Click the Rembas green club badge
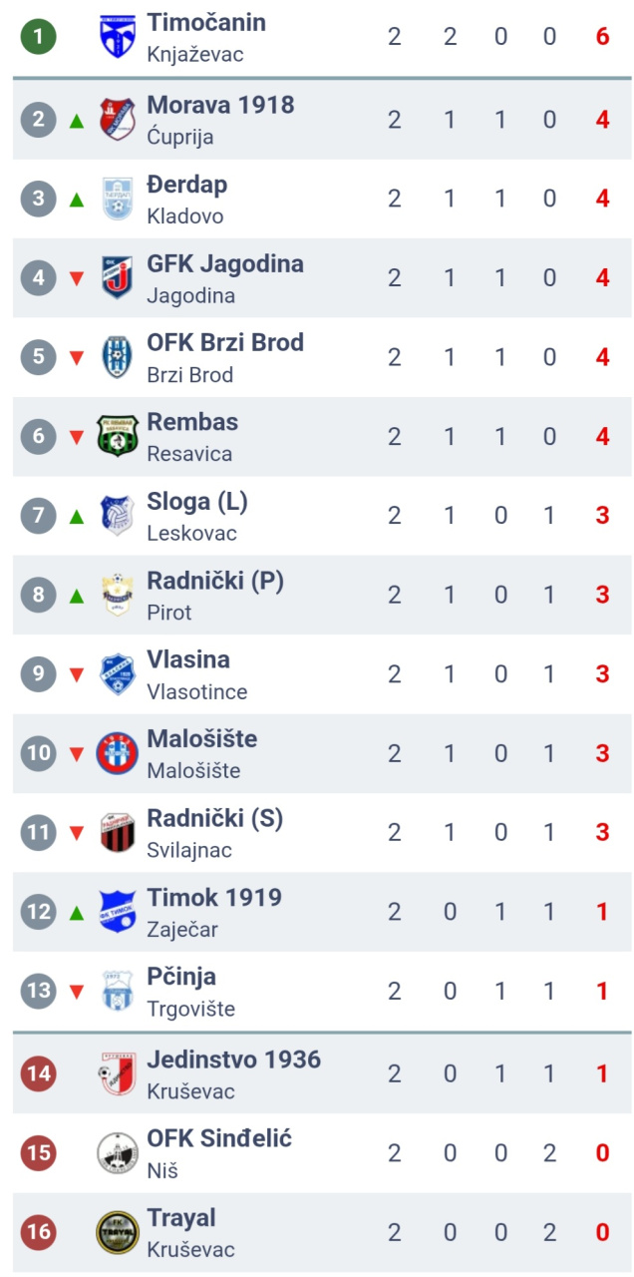The width and height of the screenshot is (634, 1277). (118, 436)
